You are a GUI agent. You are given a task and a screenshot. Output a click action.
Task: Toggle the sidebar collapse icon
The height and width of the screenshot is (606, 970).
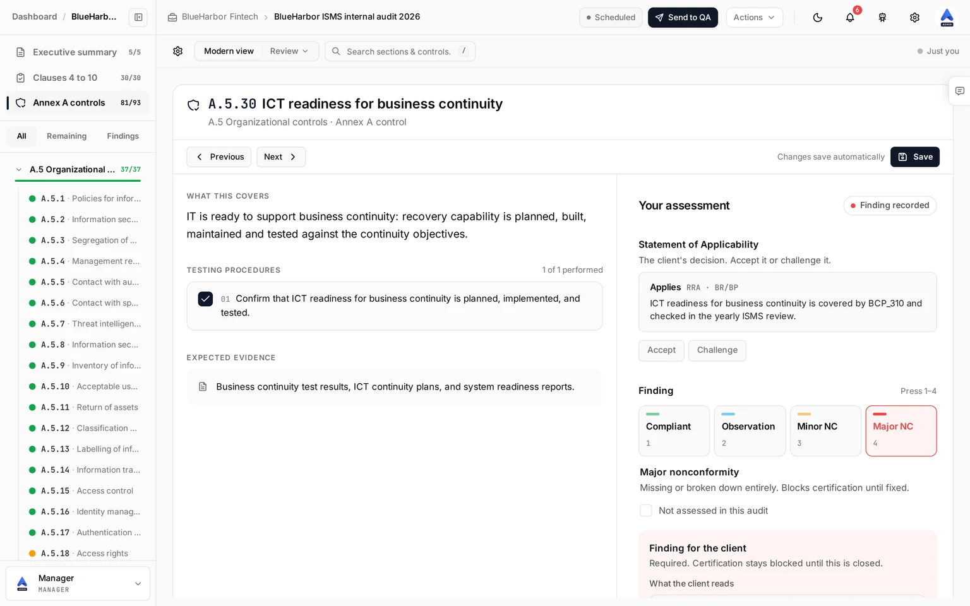[138, 17]
